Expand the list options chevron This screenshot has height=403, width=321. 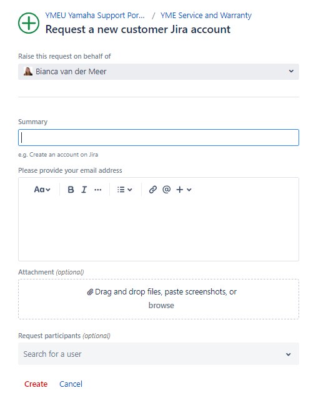(x=130, y=190)
